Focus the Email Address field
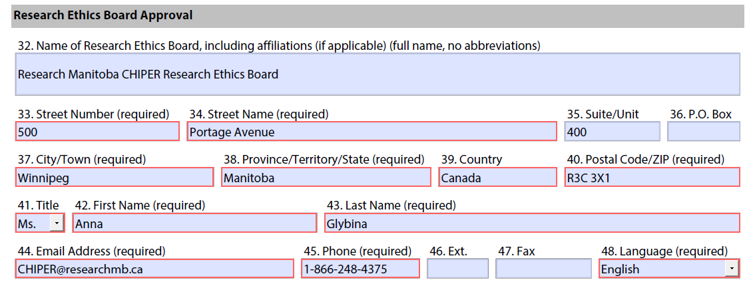This screenshot has width=749, height=282. point(154,269)
